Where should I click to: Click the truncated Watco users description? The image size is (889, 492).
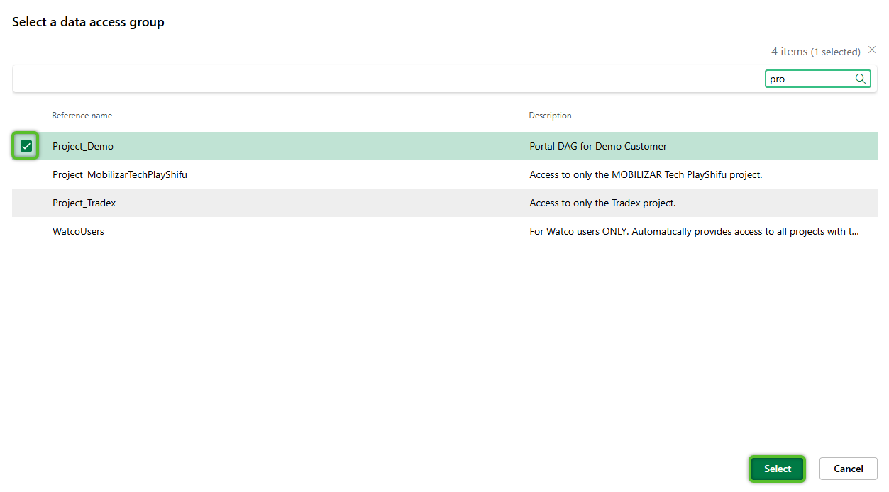click(x=694, y=231)
